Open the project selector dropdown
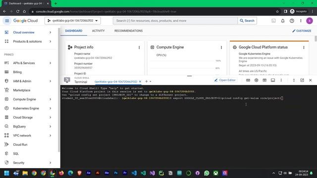The width and height of the screenshot is (317, 178). pyautogui.click(x=73, y=21)
